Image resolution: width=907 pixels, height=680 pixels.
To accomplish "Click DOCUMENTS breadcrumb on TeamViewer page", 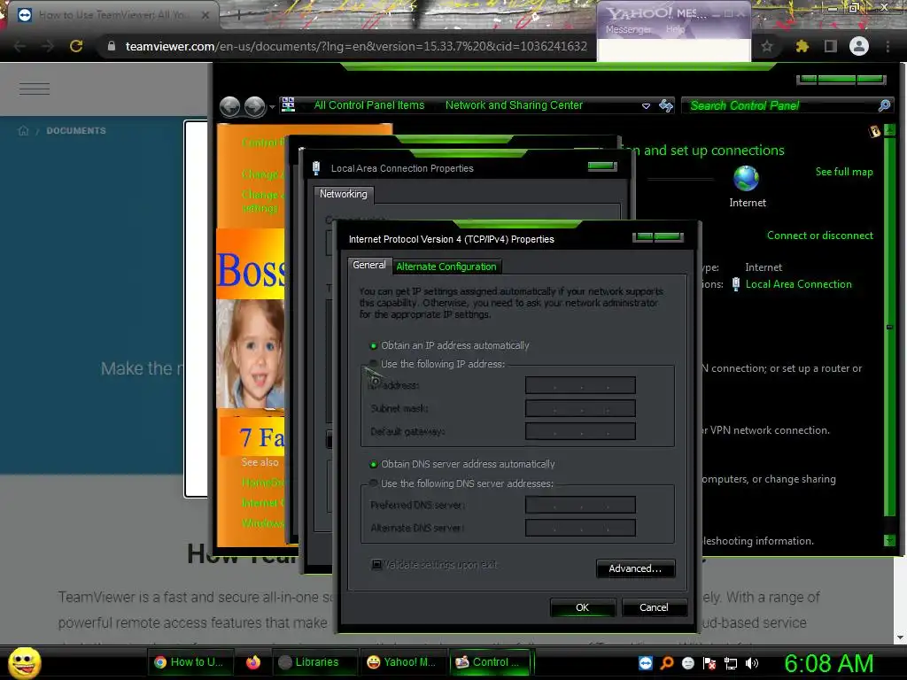I will tap(76, 131).
